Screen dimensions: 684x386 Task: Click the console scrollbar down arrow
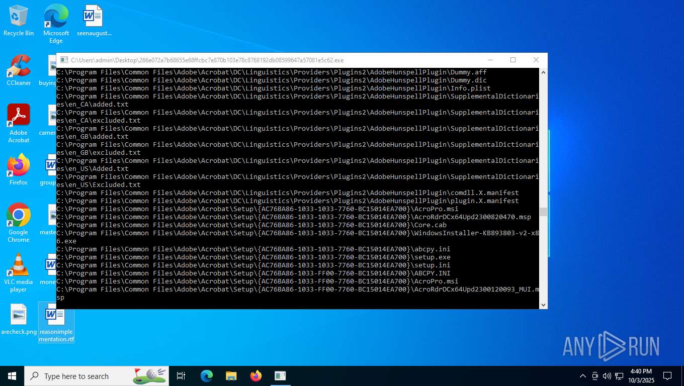pyautogui.click(x=543, y=305)
